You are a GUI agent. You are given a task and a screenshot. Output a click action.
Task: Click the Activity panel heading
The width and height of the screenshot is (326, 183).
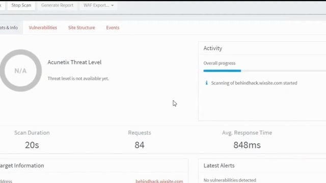pyautogui.click(x=213, y=48)
